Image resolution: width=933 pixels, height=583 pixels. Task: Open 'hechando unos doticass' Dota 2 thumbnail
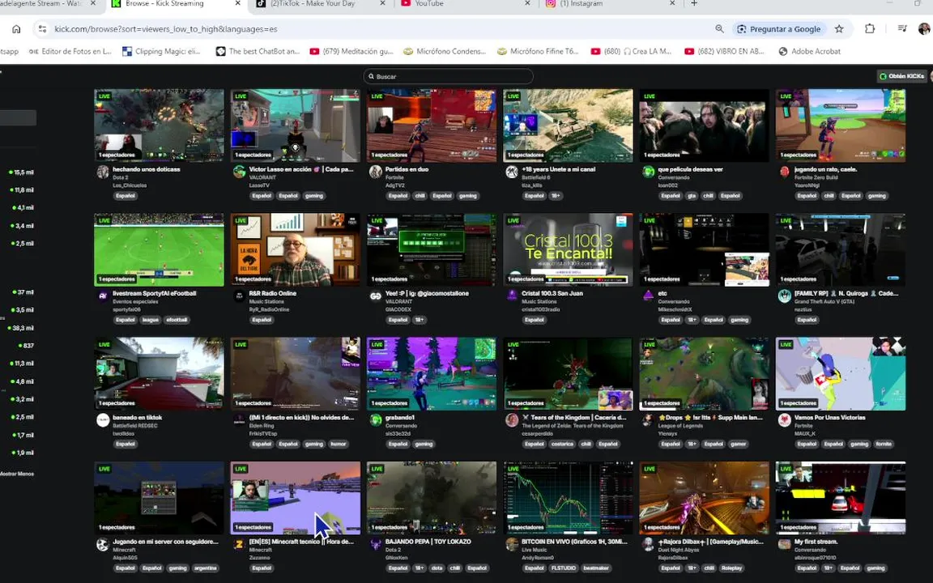[x=159, y=126]
